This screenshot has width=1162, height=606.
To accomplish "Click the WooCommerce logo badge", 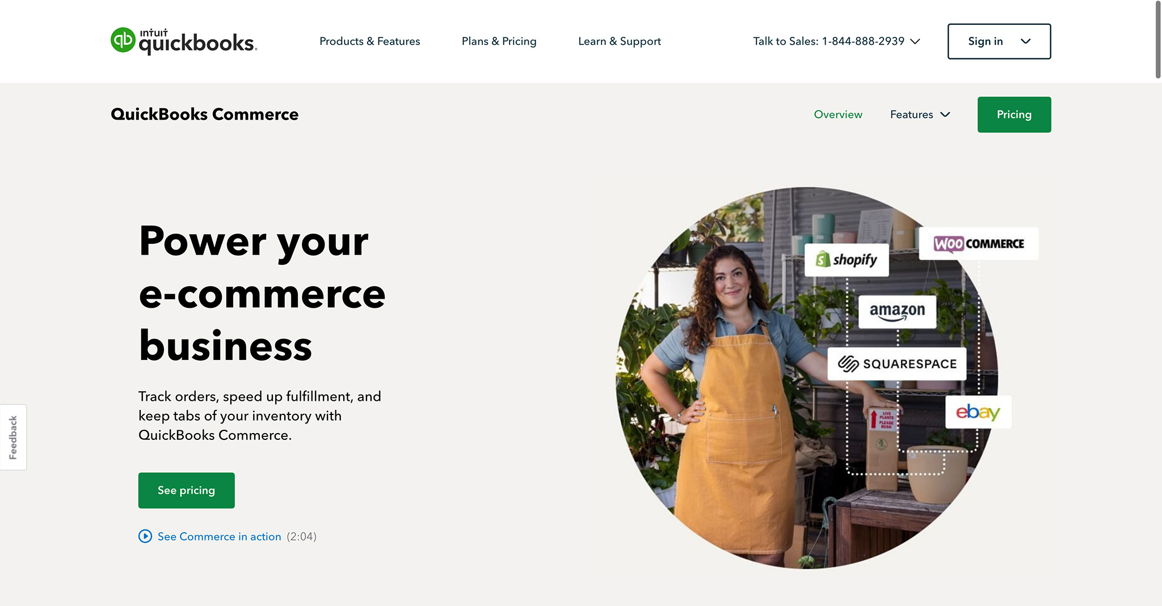I will [979, 244].
